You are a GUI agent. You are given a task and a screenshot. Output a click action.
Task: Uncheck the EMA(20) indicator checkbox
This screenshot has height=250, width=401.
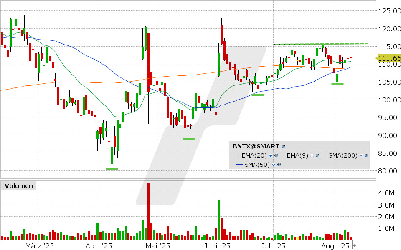pyautogui.click(x=271, y=155)
